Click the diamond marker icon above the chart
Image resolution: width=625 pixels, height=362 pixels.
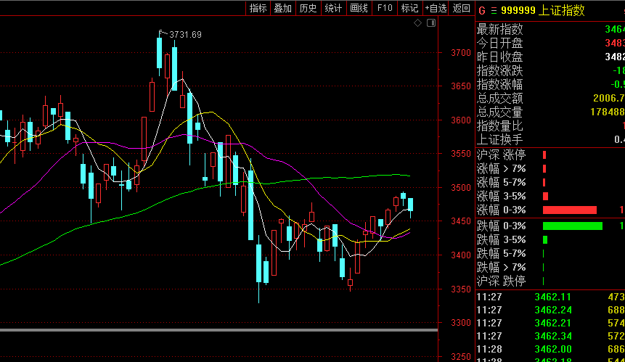coord(417,23)
